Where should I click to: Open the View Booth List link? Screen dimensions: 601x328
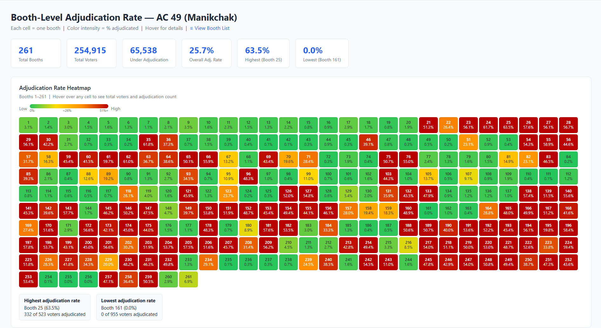[x=210, y=28]
